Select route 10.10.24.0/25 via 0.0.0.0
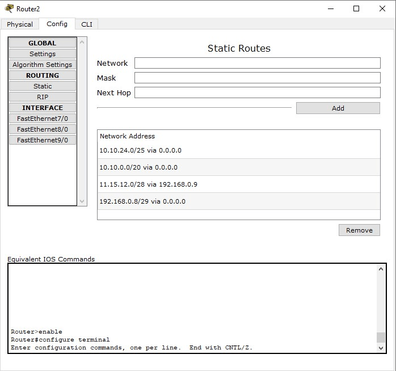396x371 pixels. pos(238,150)
